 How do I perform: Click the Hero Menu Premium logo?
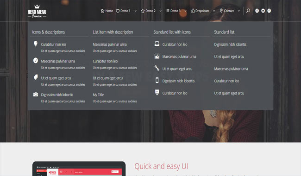tap(37, 11)
